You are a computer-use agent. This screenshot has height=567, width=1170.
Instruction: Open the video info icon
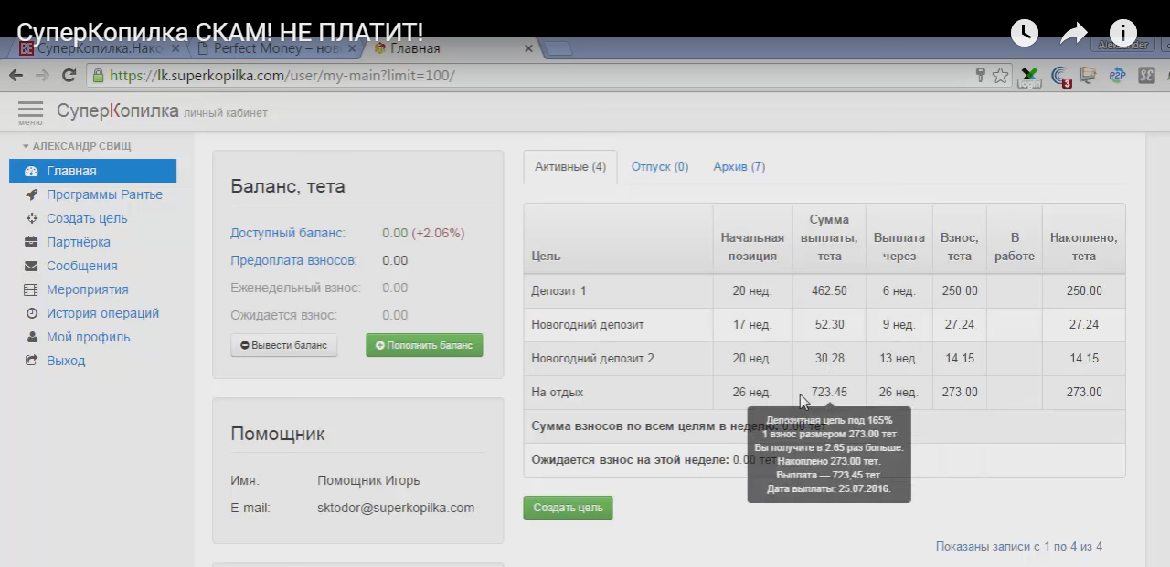[x=1123, y=33]
